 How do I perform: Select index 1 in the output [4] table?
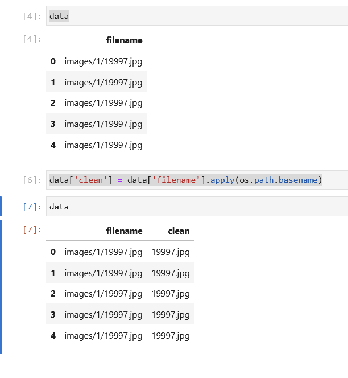coord(53,83)
